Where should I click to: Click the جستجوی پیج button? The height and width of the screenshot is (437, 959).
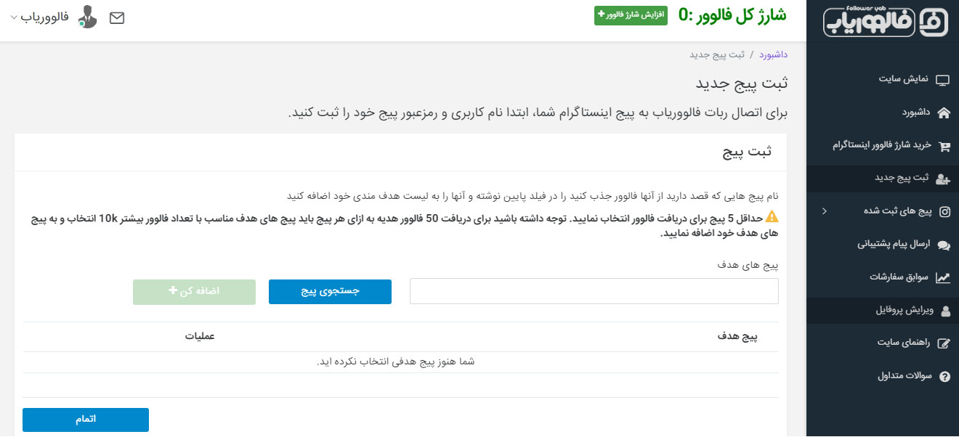(x=330, y=292)
